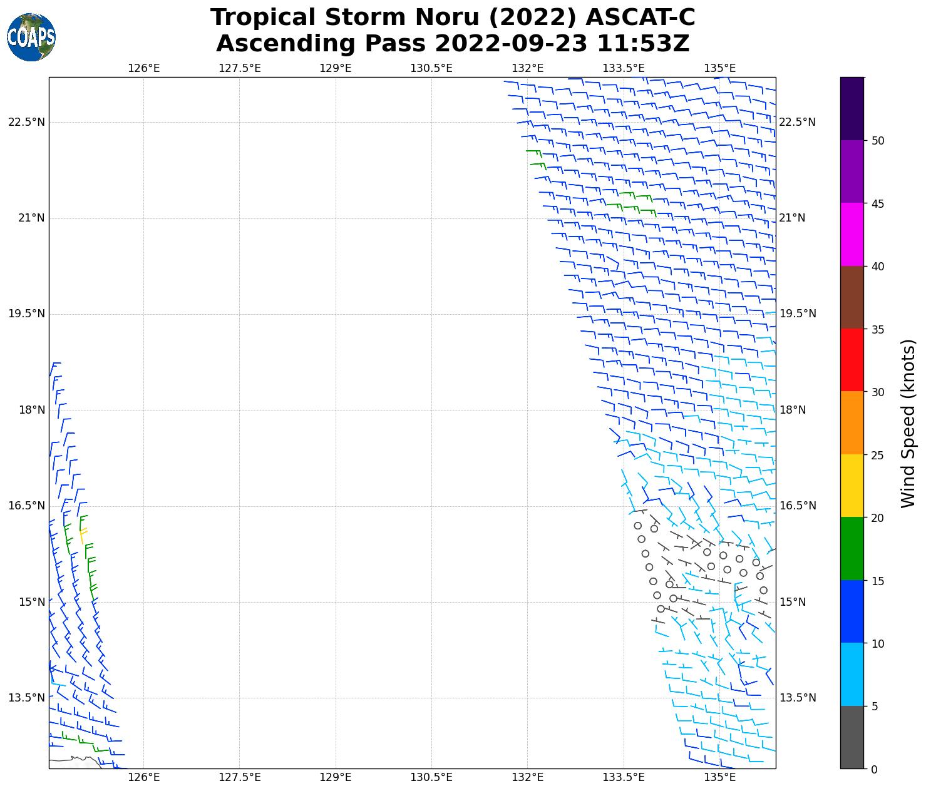Click the gray 0-5 knot colorbar segment
926x791 pixels.
(851, 737)
